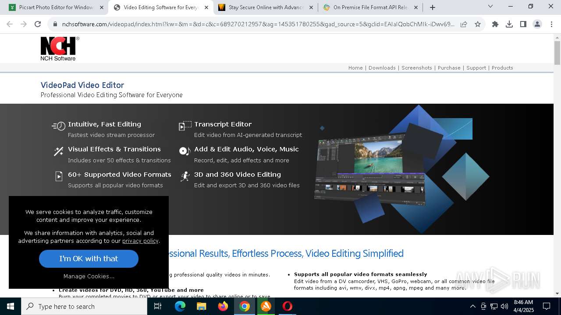This screenshot has height=315, width=561.
Task: Click 3D and 360 Video Editing title
Action: pyautogui.click(x=238, y=174)
